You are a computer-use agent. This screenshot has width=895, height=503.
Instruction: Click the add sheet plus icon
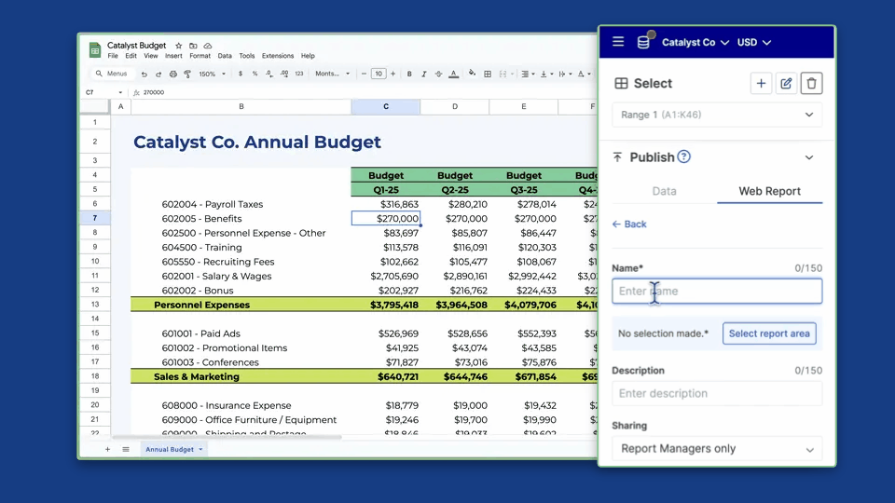[107, 449]
